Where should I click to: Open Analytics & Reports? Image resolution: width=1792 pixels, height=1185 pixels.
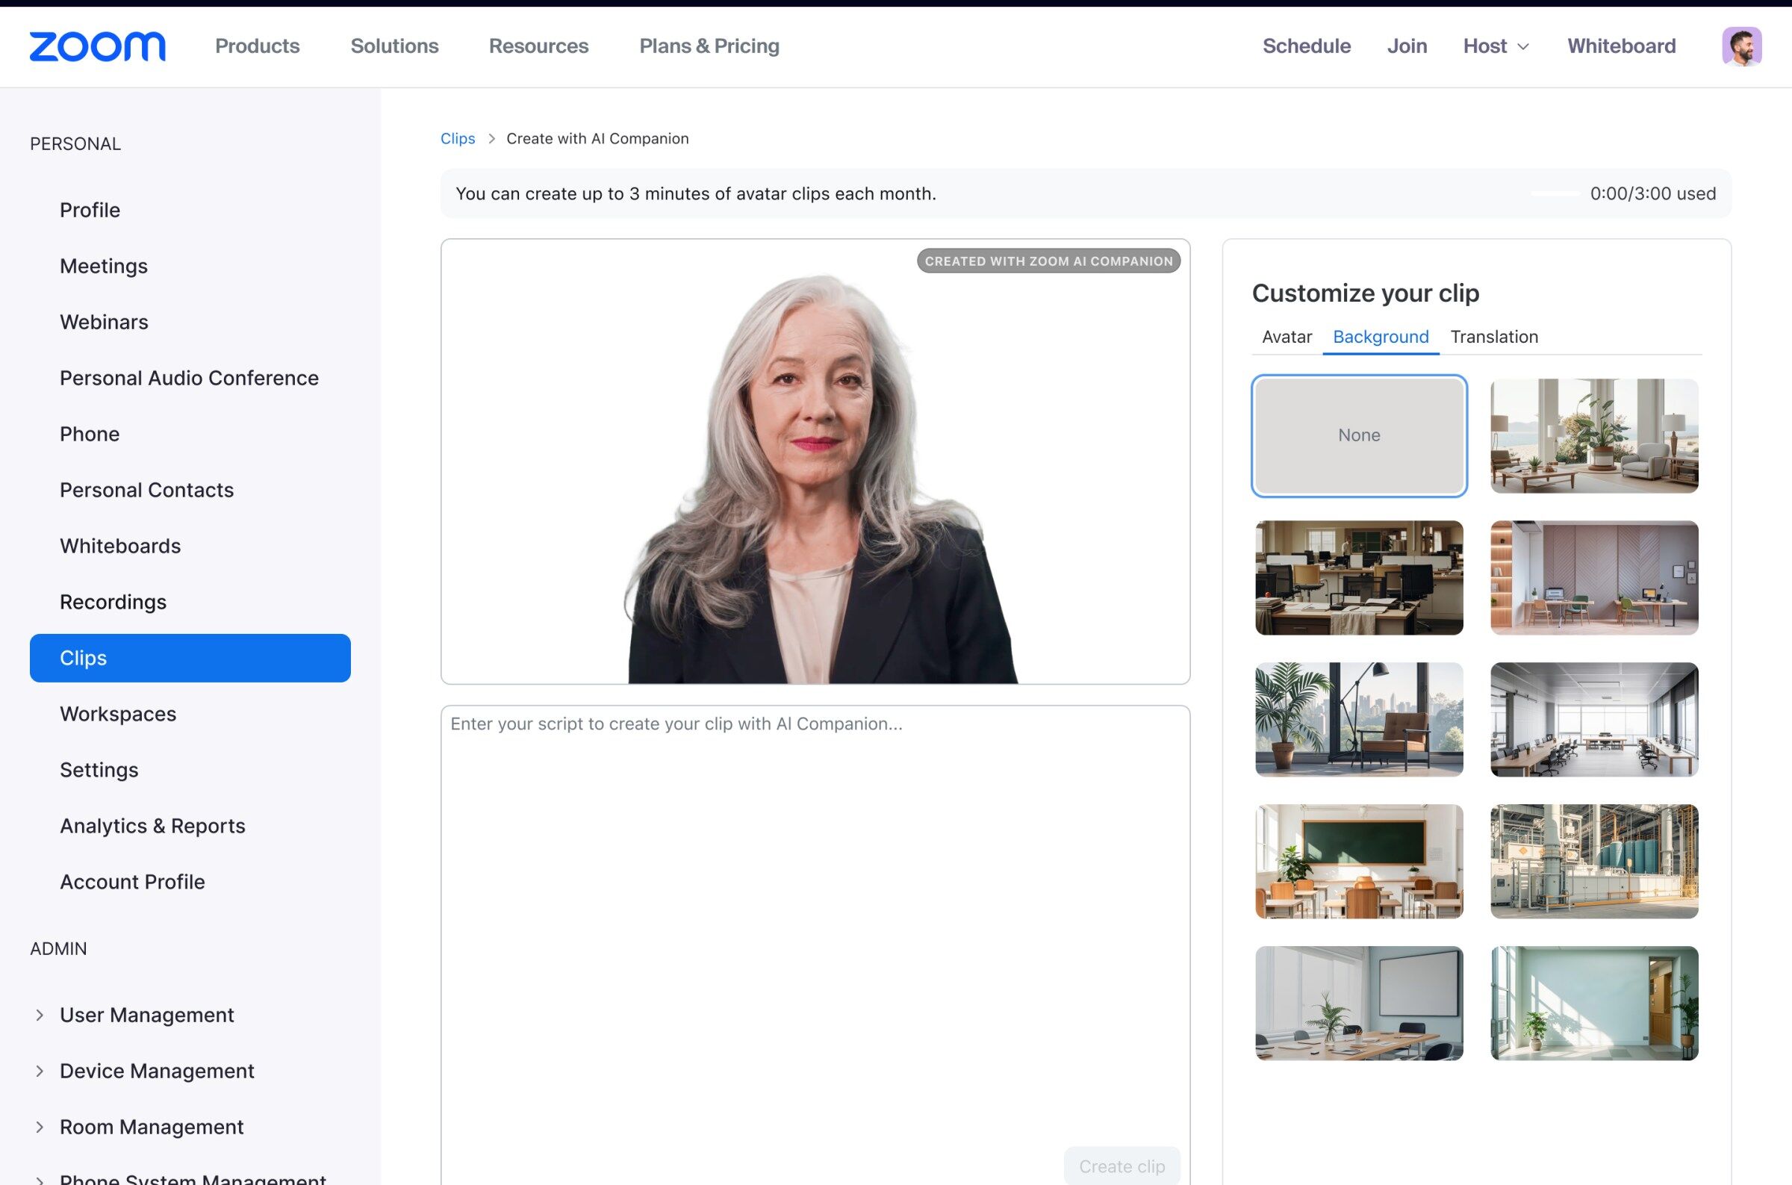pyautogui.click(x=152, y=825)
